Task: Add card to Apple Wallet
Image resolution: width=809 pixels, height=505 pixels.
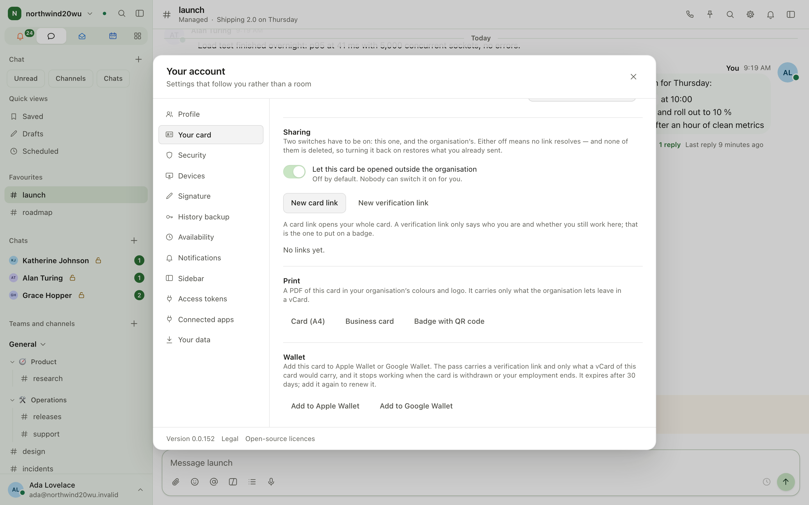Action: pos(325,406)
